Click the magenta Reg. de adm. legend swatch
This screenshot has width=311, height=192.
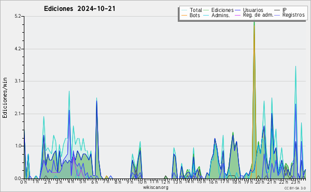[237, 15]
